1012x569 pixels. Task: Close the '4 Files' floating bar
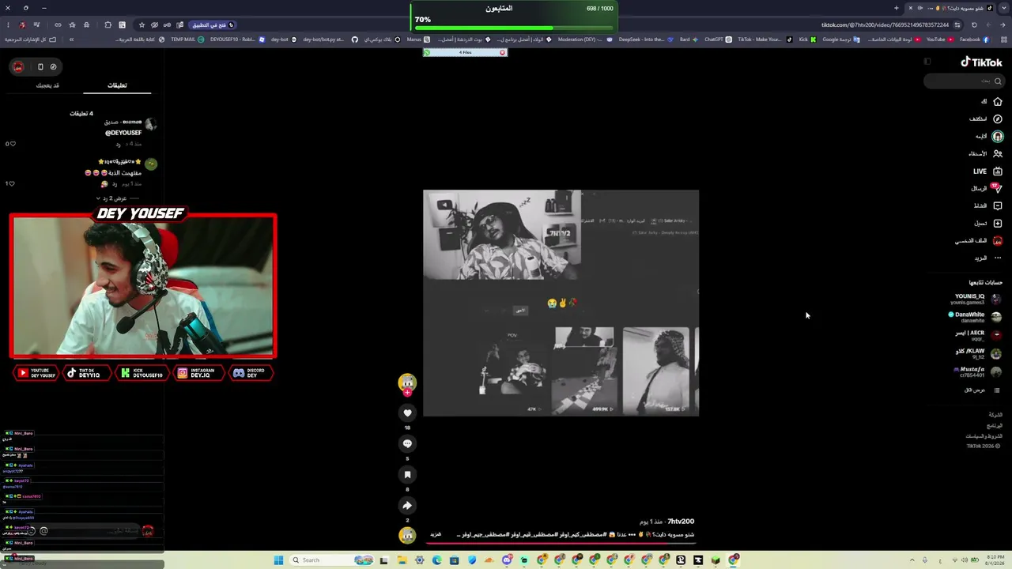coord(502,53)
